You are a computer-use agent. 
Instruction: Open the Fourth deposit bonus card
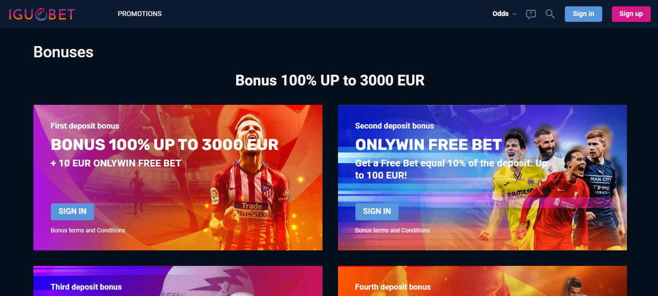pos(482,281)
